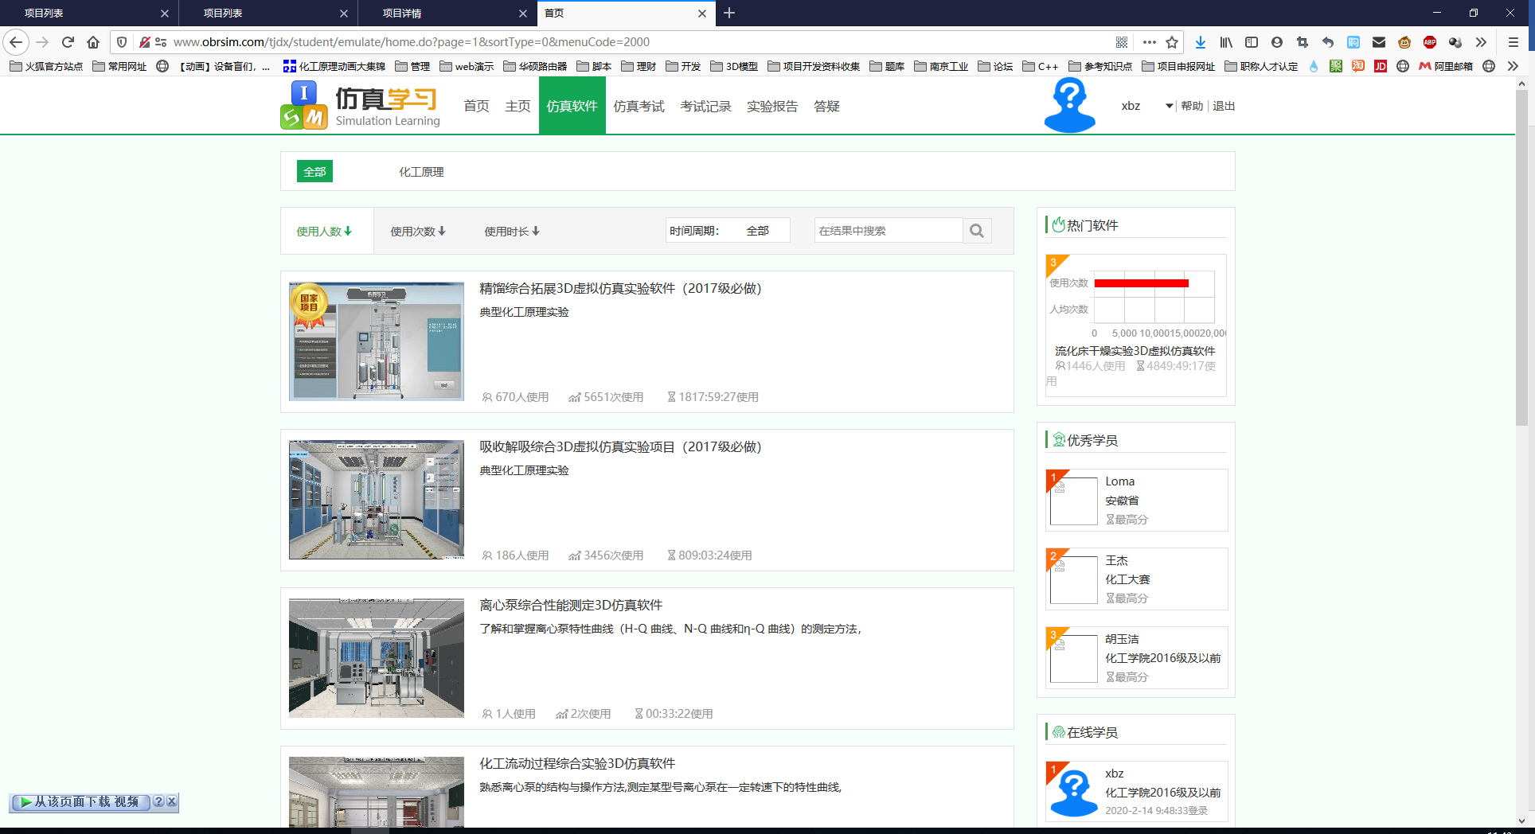Open the browser home page icon
Image resolution: width=1535 pixels, height=834 pixels.
coord(93,42)
